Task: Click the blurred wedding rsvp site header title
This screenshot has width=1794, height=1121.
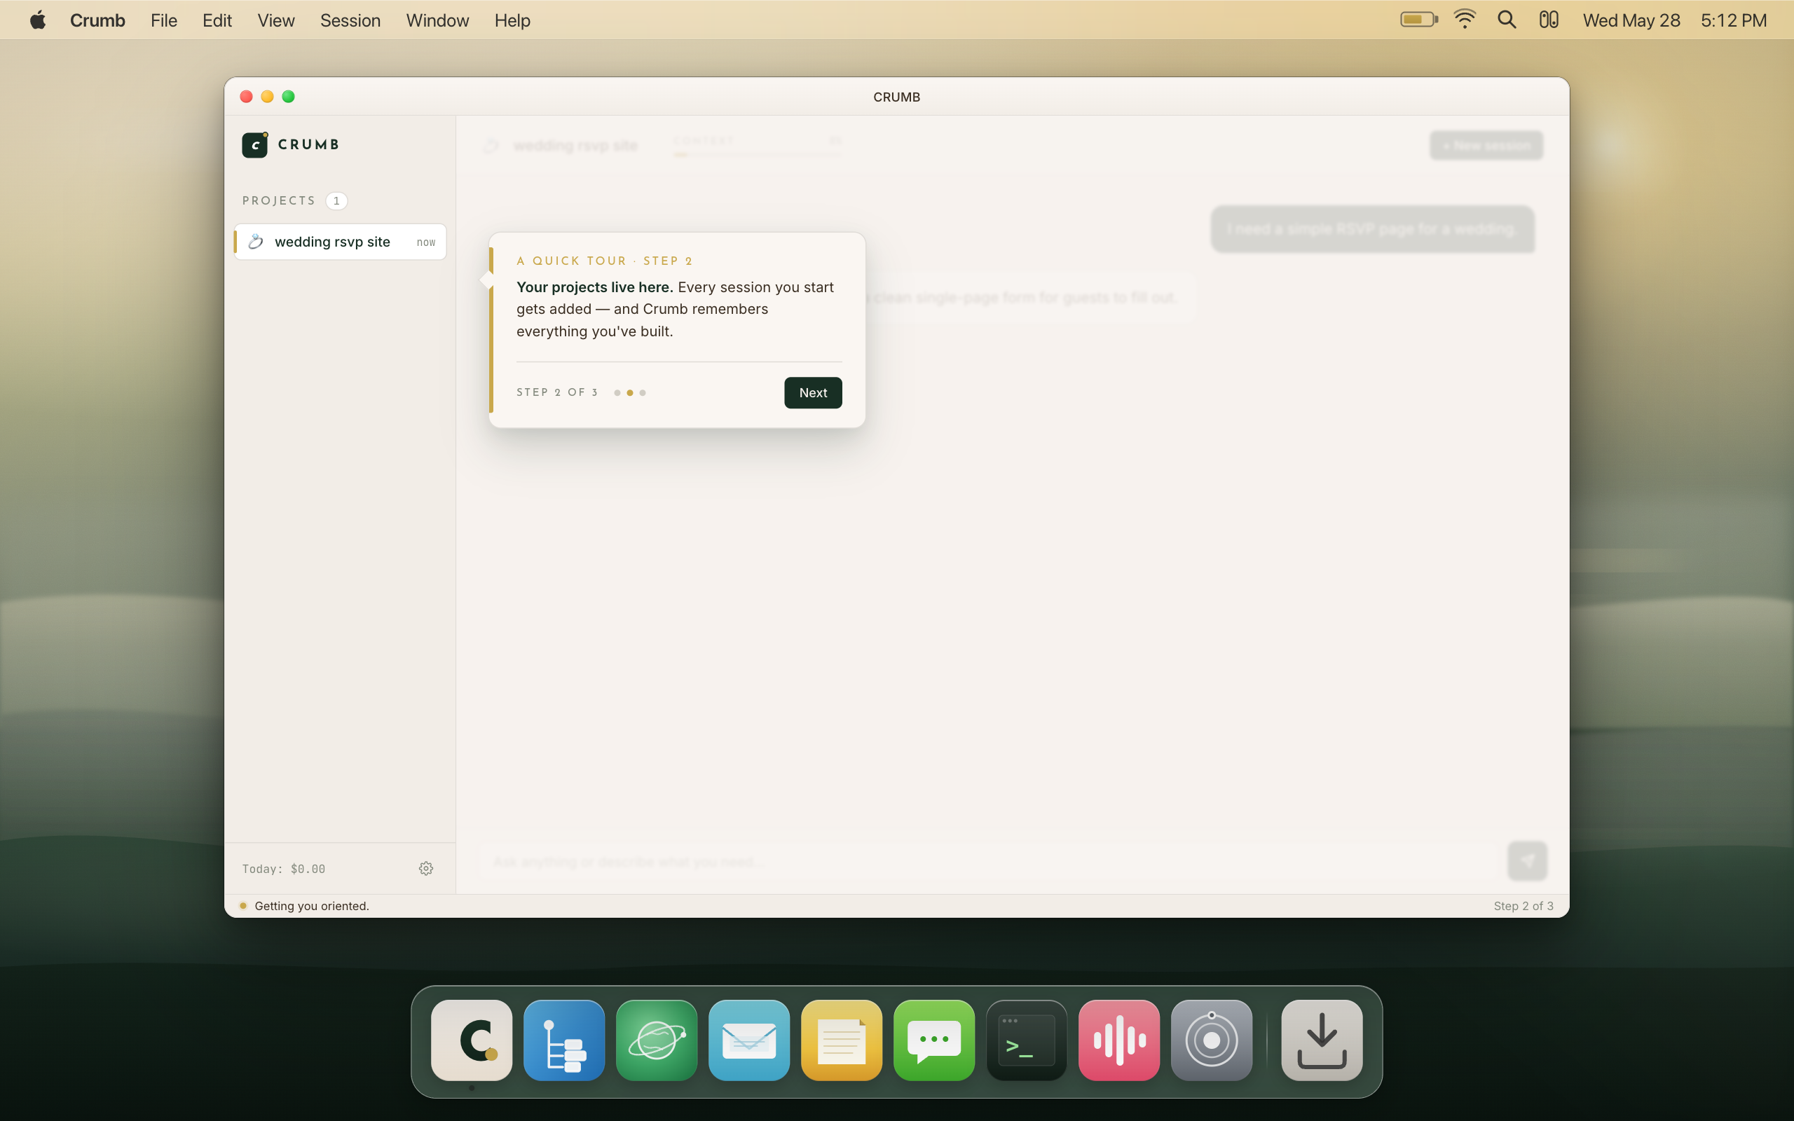Action: click(575, 145)
